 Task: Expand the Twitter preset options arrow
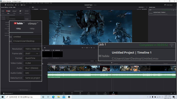[x=23, y=11]
